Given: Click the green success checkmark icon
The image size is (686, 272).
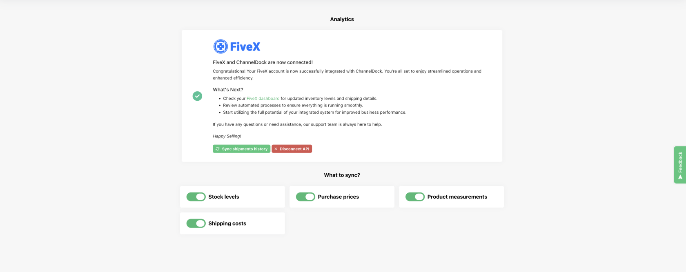Looking at the screenshot, I should coord(197,96).
